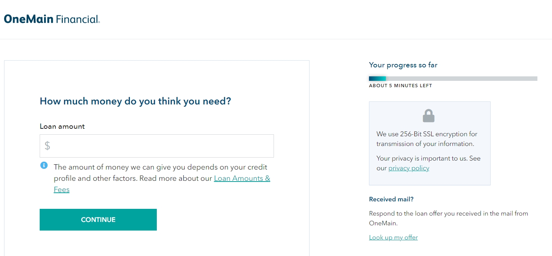Click the info icon beside the credit profile note

(44, 165)
